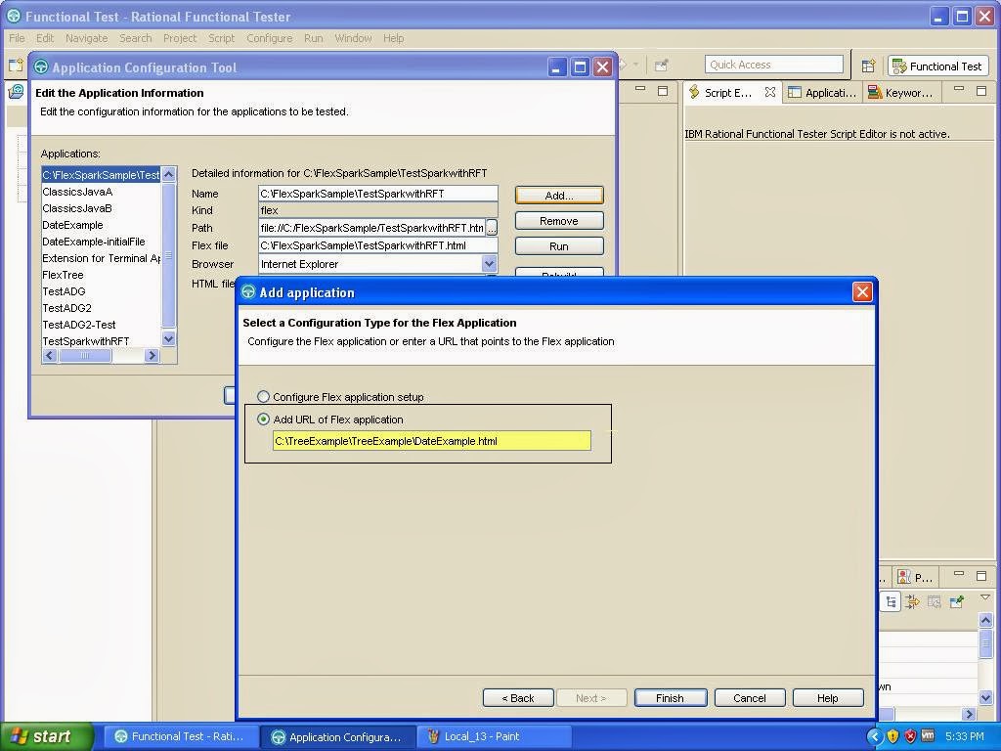The width and height of the screenshot is (1001, 751).
Task: Click Applications list scroll up arrow
Action: point(168,174)
